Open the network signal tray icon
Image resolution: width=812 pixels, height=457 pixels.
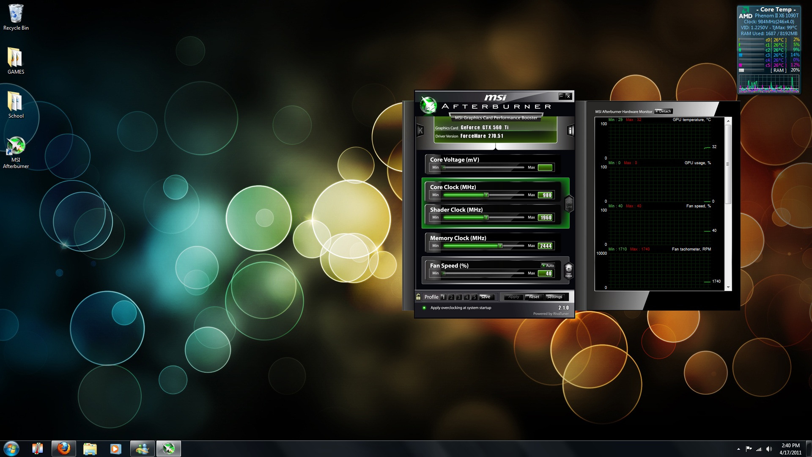(759, 449)
